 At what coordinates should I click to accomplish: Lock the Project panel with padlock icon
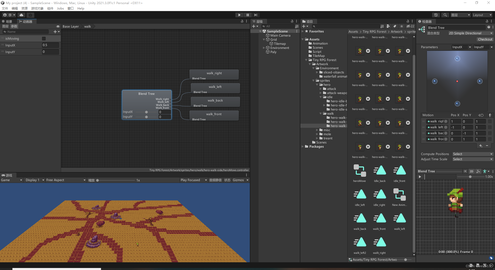pyautogui.click(x=408, y=21)
